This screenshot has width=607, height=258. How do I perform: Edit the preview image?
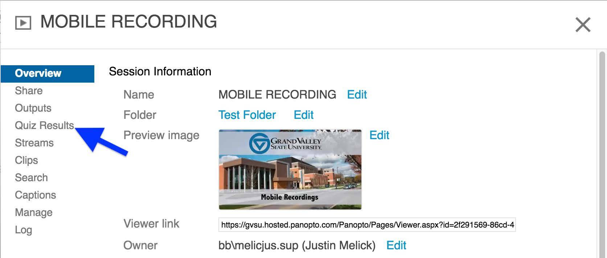(379, 135)
